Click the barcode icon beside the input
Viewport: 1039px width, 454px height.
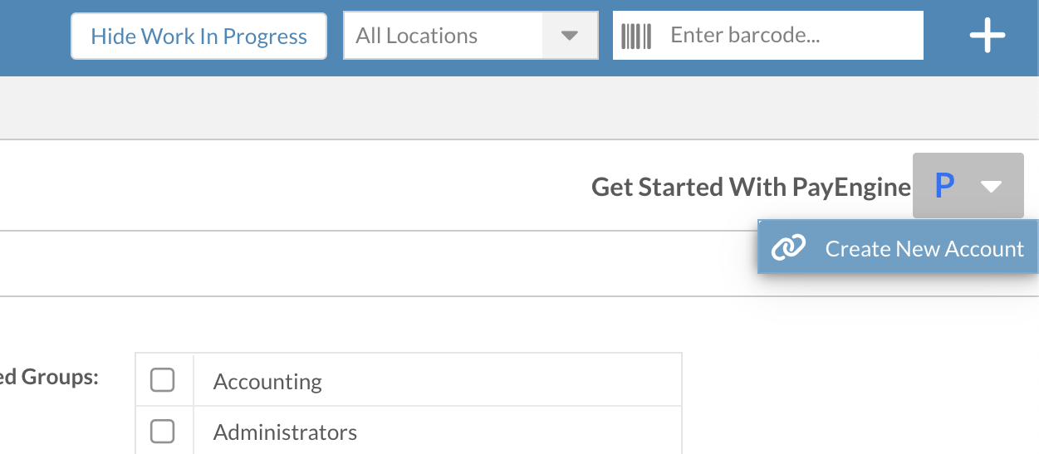pyautogui.click(x=636, y=36)
